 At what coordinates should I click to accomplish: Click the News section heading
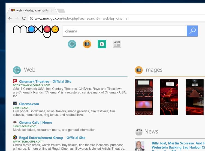click(x=151, y=132)
